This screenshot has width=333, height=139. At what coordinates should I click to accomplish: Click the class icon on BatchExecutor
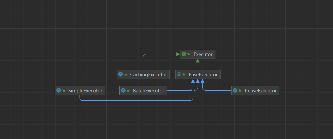click(x=123, y=91)
